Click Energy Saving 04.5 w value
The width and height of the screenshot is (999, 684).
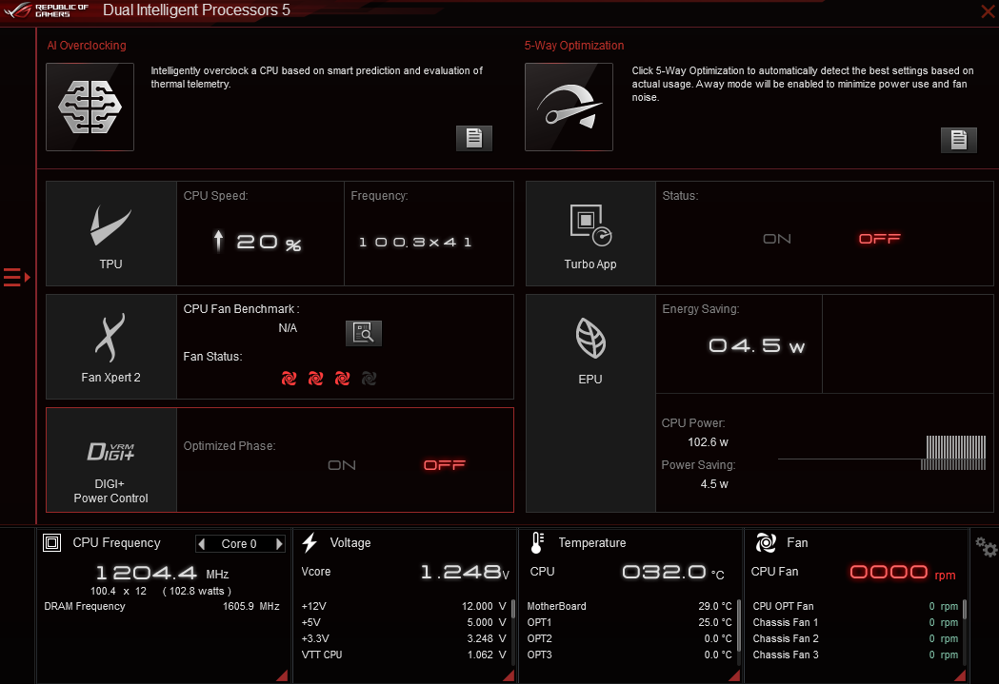point(756,345)
